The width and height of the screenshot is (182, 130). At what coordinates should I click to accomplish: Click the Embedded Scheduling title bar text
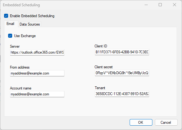pyautogui.click(x=22, y=5)
